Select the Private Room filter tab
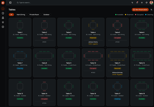 (x=34, y=15)
